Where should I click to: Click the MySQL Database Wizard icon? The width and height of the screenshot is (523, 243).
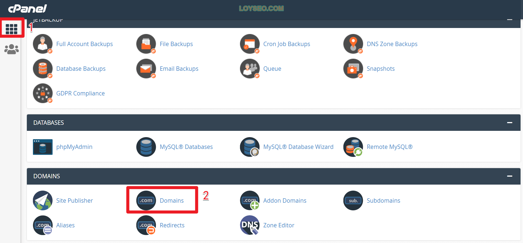[x=250, y=147]
